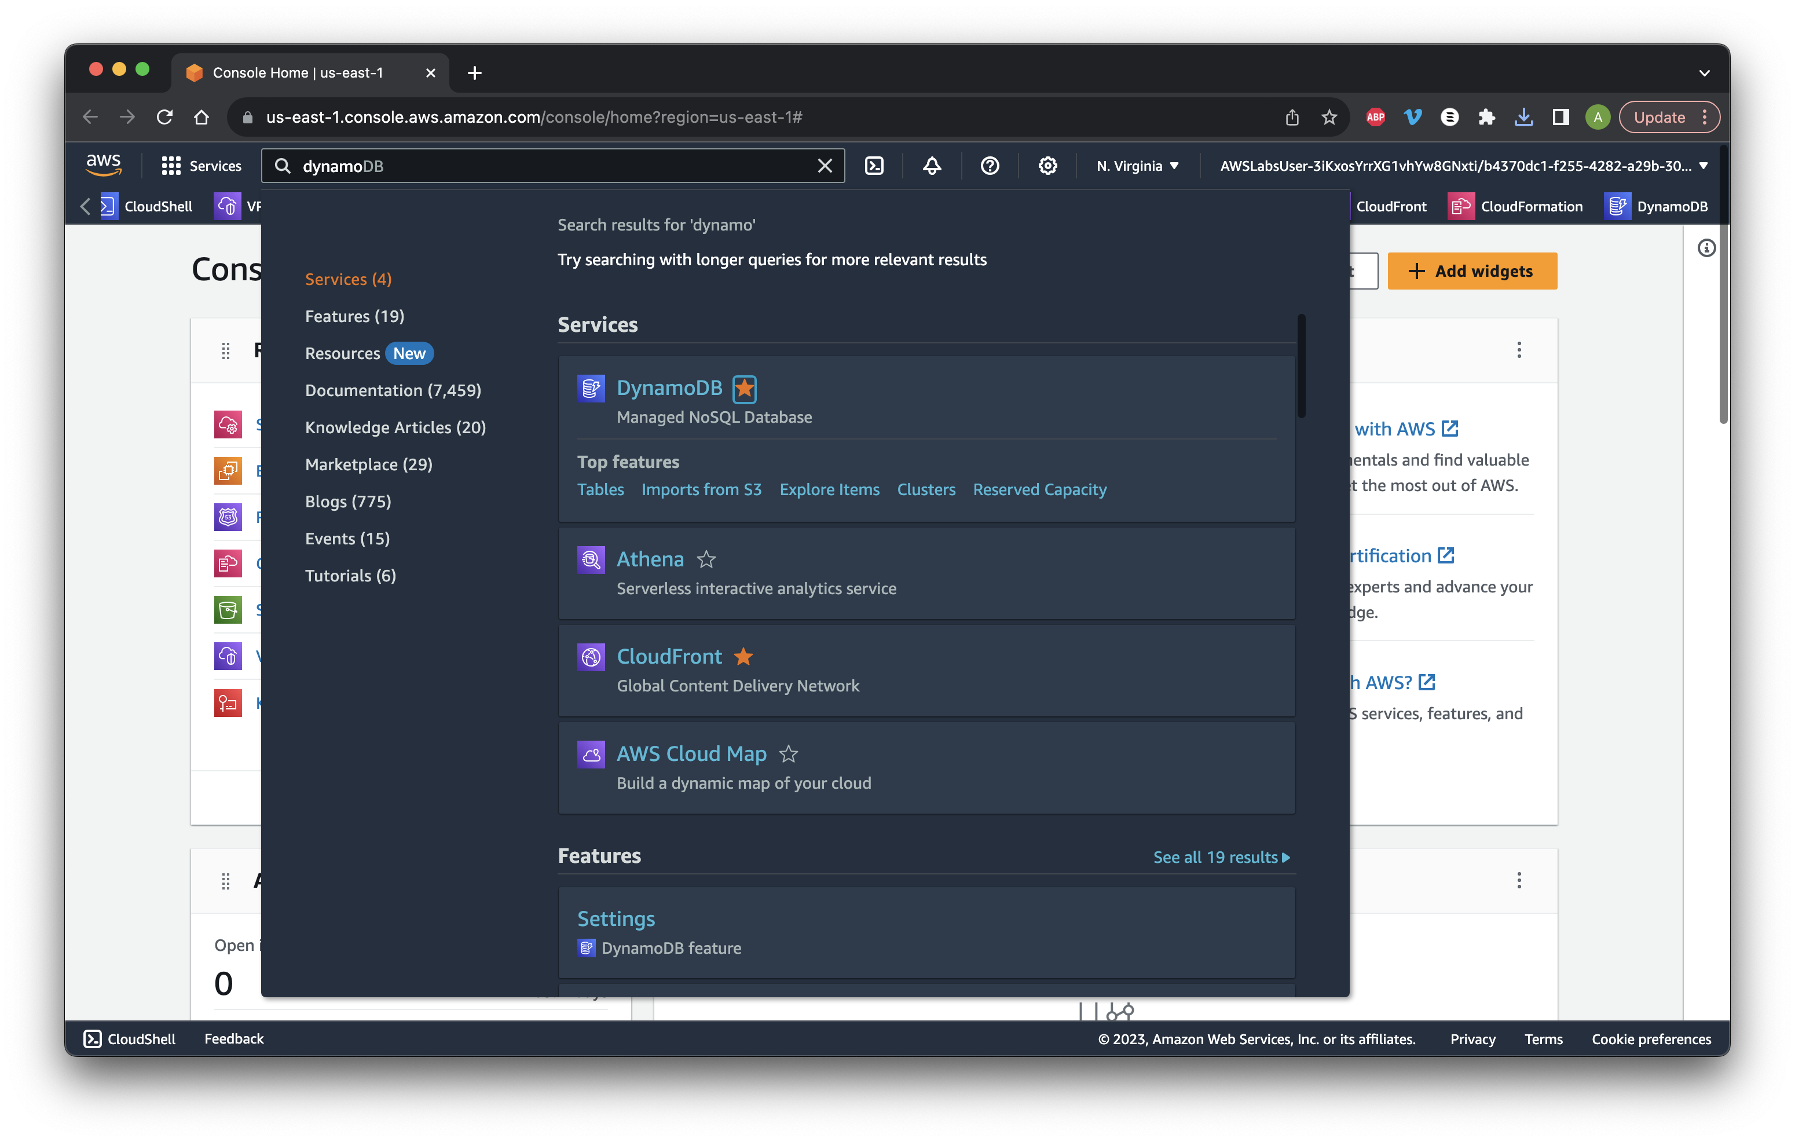Favorite AWS Cloud Map with its star

coord(788,753)
